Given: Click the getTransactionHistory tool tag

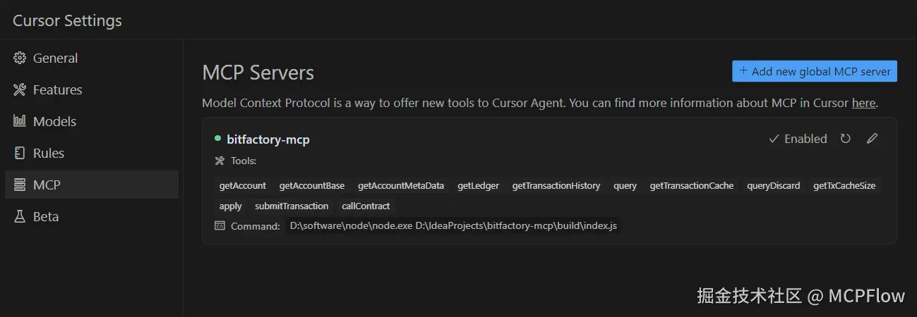Looking at the screenshot, I should tap(556, 186).
